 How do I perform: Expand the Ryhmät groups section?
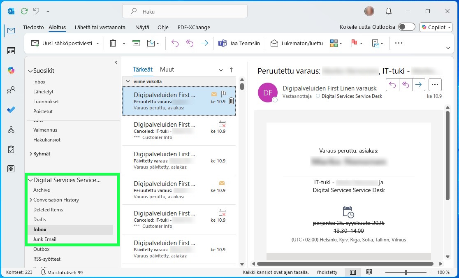(x=30, y=154)
